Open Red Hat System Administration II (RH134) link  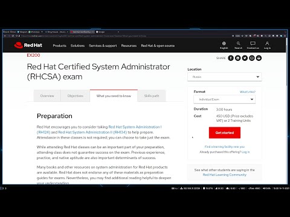(x=92, y=132)
